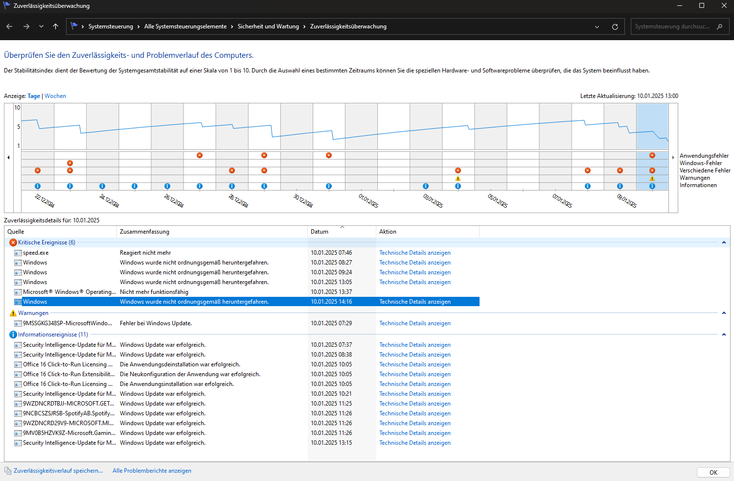
Task: Click Zuverlässigkeitsverlauf speichern link
Action: click(58, 471)
